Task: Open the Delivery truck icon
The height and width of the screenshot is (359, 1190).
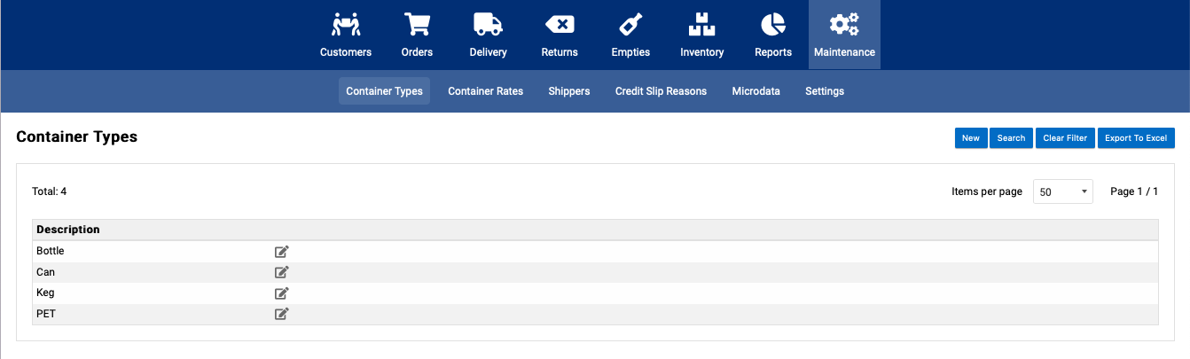Action: (489, 24)
